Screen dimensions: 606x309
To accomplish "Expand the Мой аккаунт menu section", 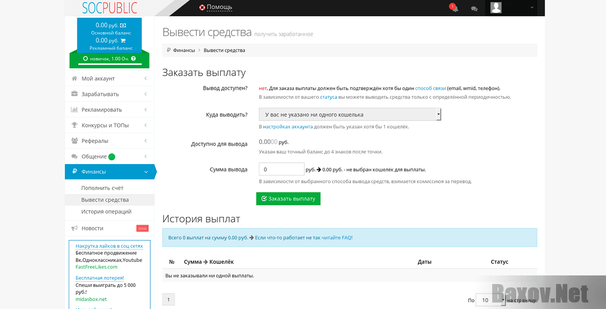I will pos(109,79).
